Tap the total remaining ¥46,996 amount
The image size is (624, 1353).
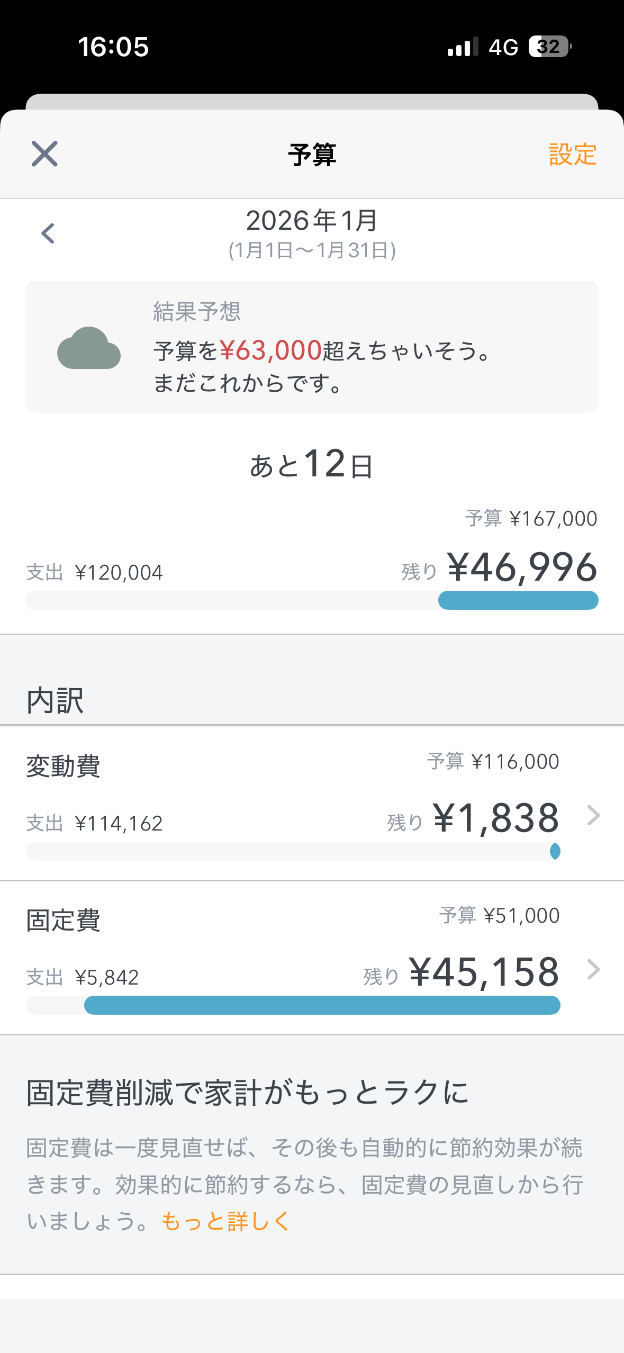522,567
